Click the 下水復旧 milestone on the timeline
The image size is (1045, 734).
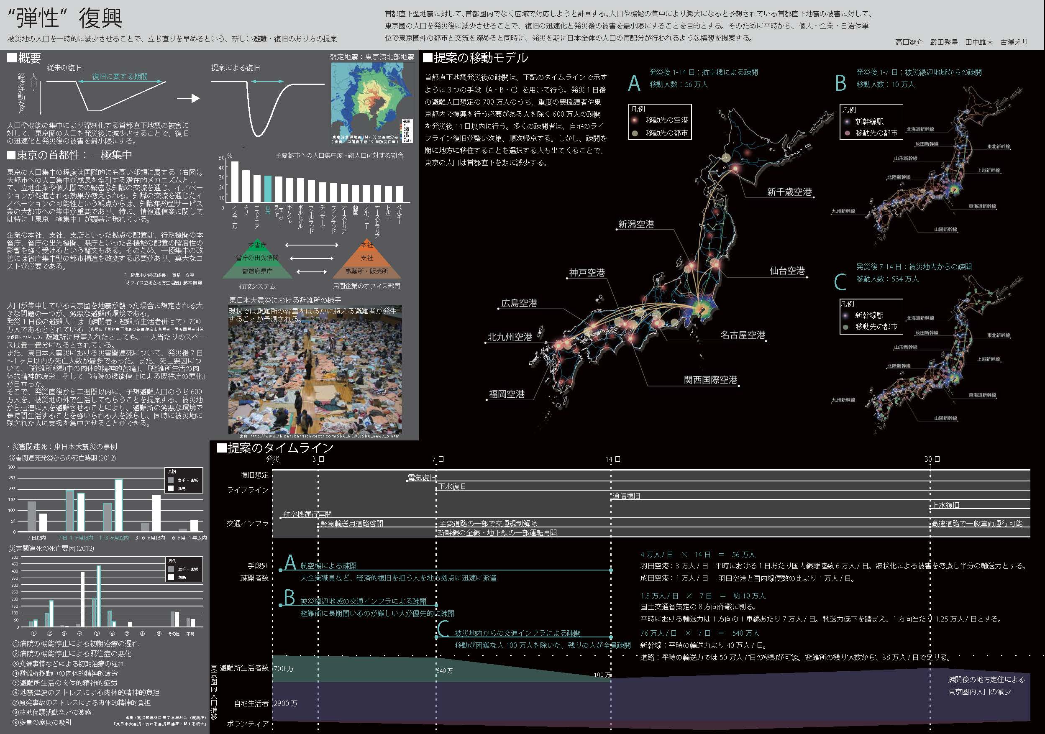pos(452,486)
